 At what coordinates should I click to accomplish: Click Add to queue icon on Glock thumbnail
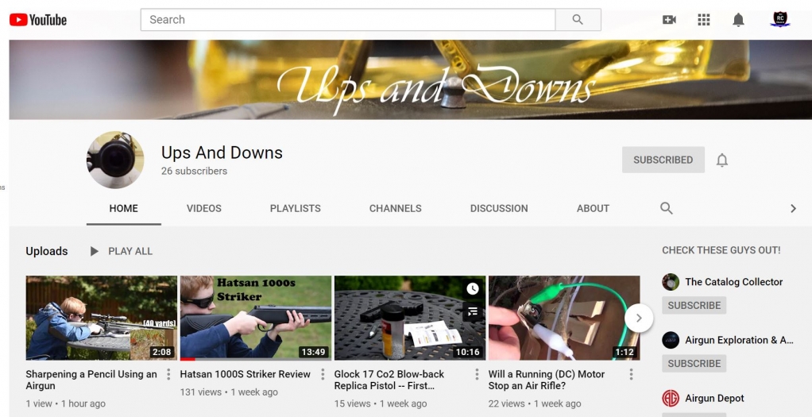tap(472, 311)
